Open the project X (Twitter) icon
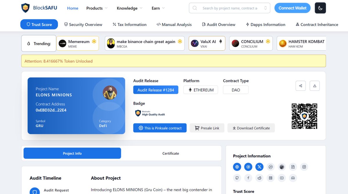 [x=260, y=167]
